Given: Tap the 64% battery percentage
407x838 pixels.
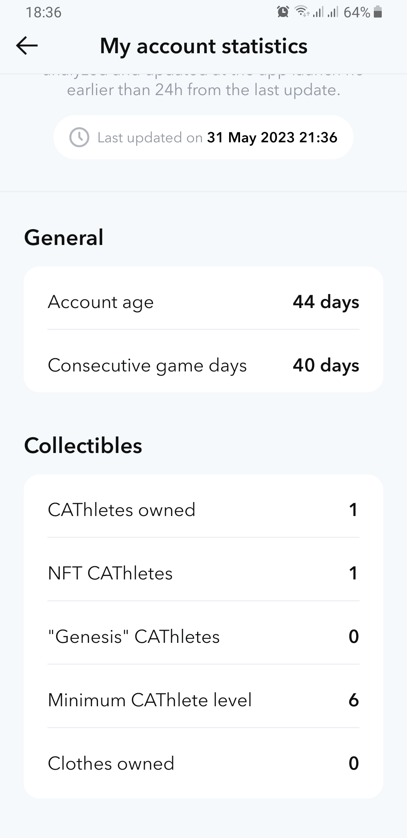Looking at the screenshot, I should pos(357,12).
